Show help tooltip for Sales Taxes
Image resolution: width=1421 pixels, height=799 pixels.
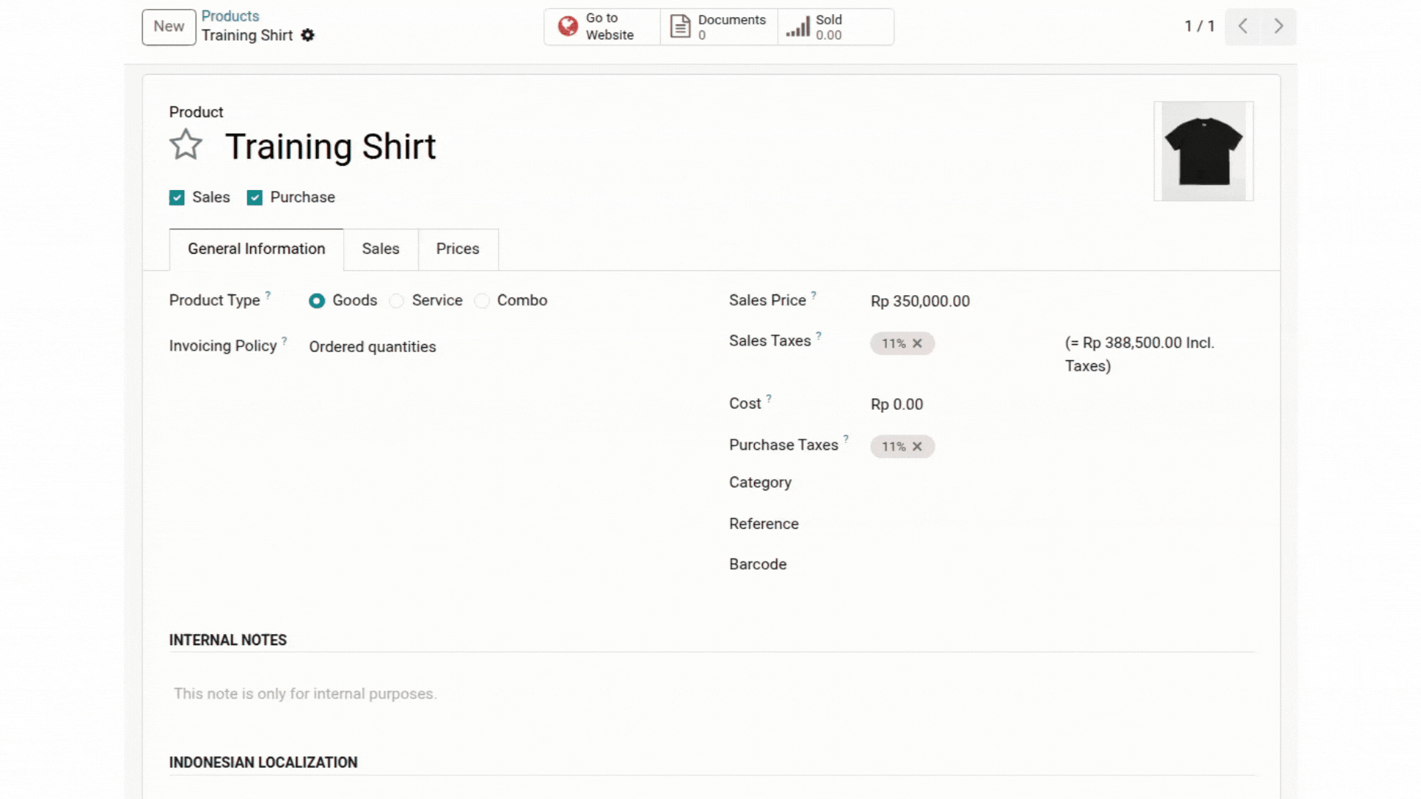click(819, 336)
